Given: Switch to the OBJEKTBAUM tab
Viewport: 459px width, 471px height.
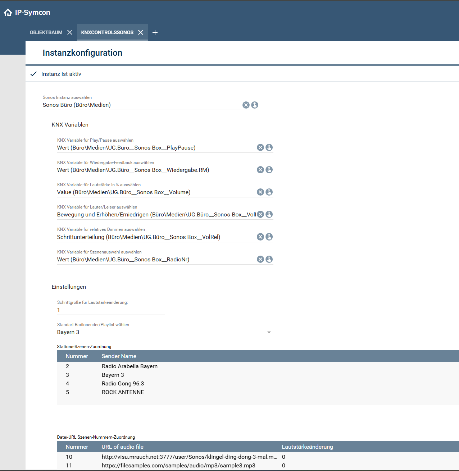Looking at the screenshot, I should pos(46,32).
